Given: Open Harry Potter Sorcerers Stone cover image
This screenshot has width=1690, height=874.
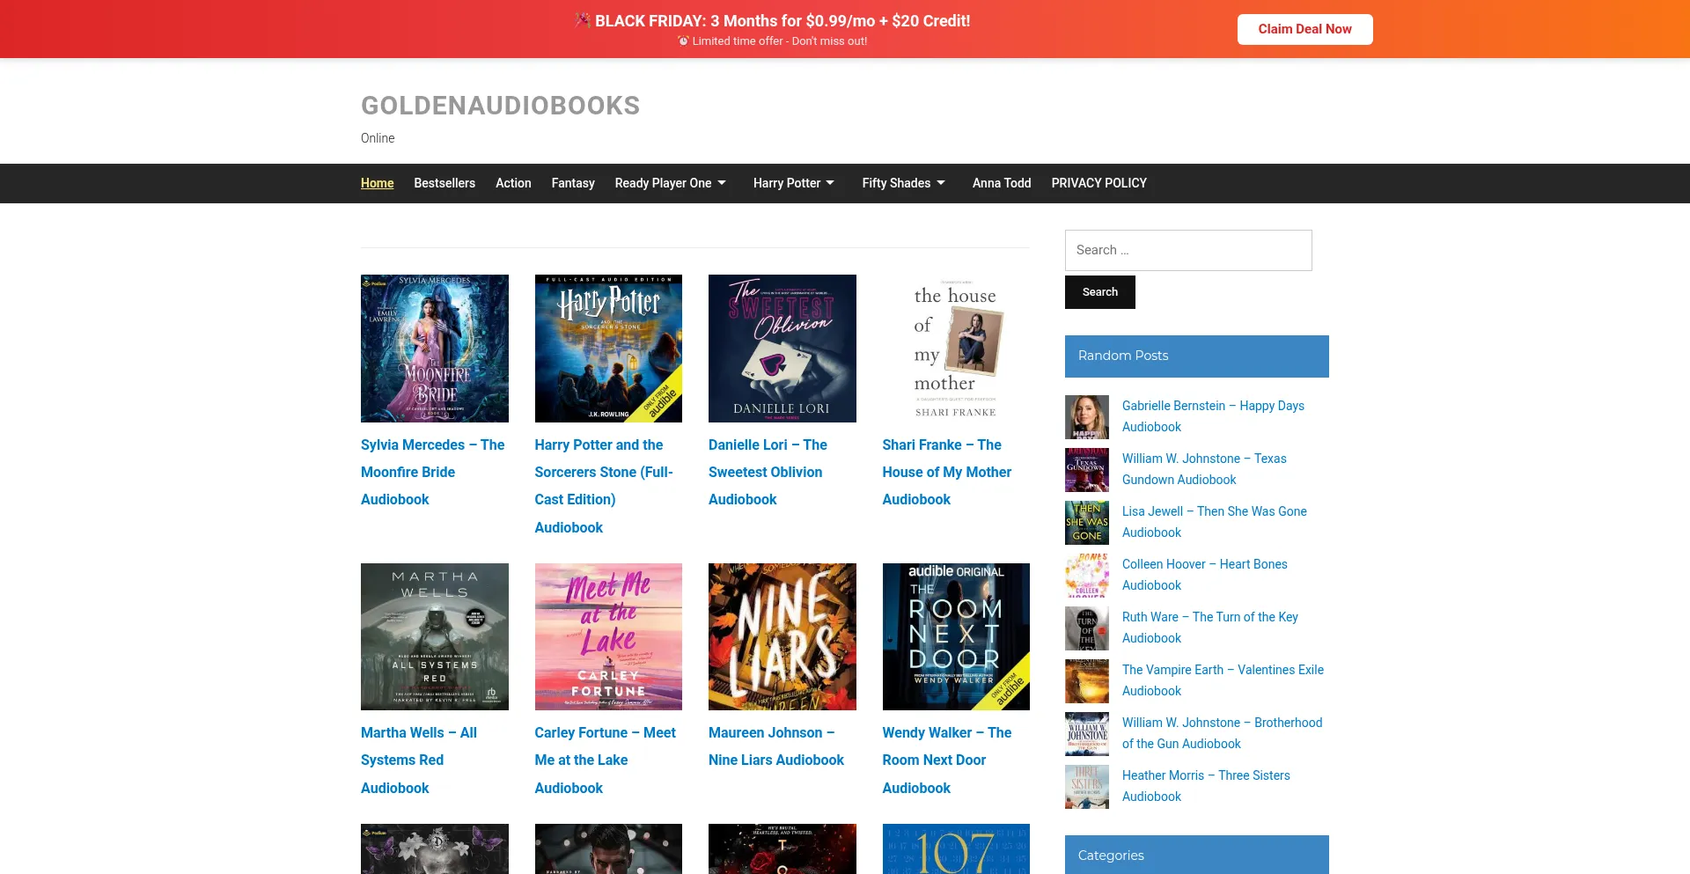Looking at the screenshot, I should pyautogui.click(x=608, y=349).
